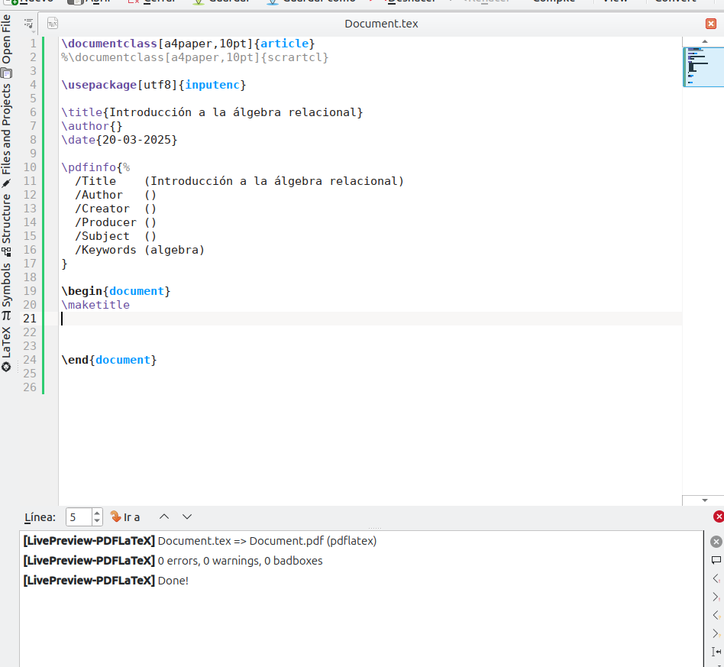
Task: Click line number 9 in the gutter
Action: [x=33, y=154]
